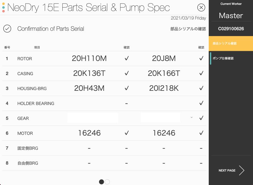Click the second GEAR serial input field

(160, 118)
